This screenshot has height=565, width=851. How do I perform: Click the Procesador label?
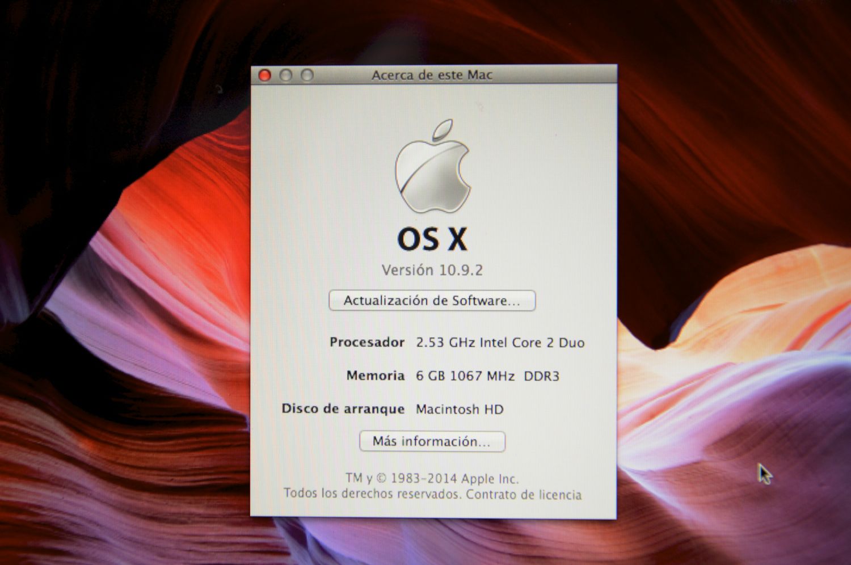(366, 342)
